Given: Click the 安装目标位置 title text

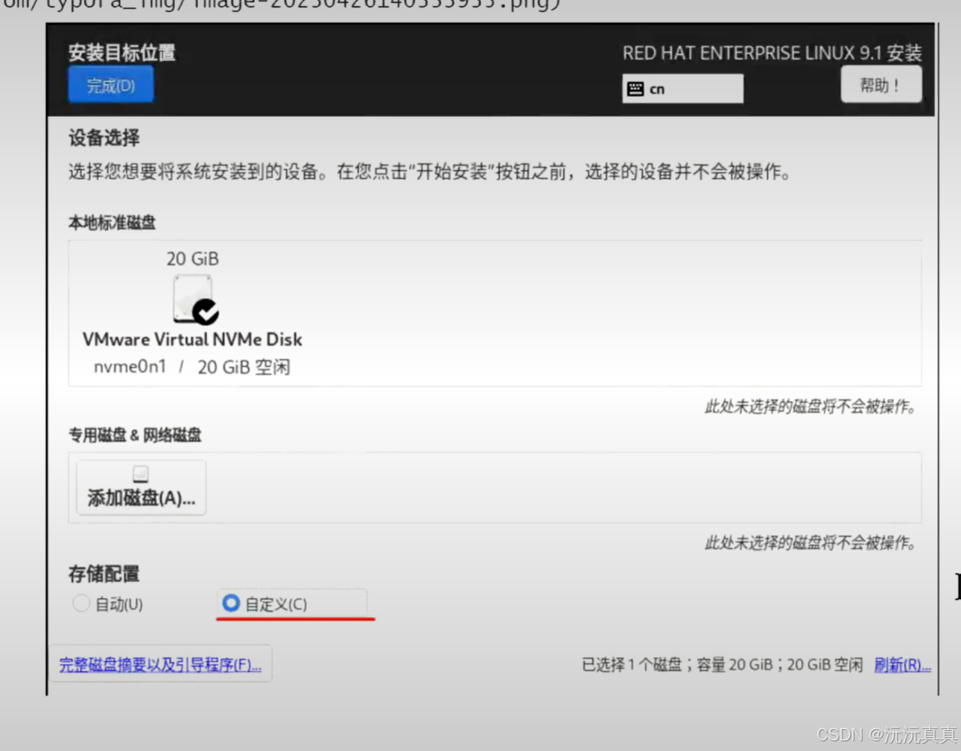Looking at the screenshot, I should [x=122, y=52].
